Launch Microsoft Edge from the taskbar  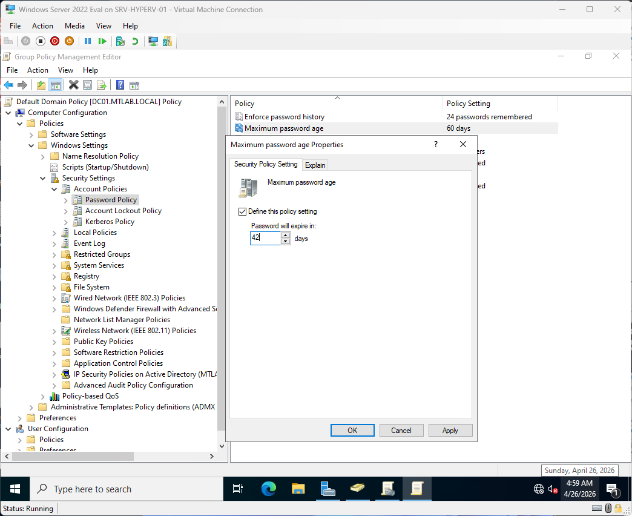(268, 489)
